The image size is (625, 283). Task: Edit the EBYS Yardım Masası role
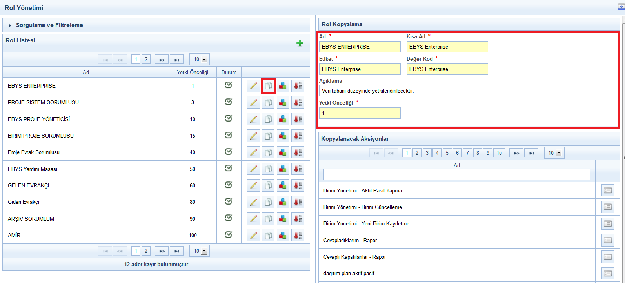(254, 169)
